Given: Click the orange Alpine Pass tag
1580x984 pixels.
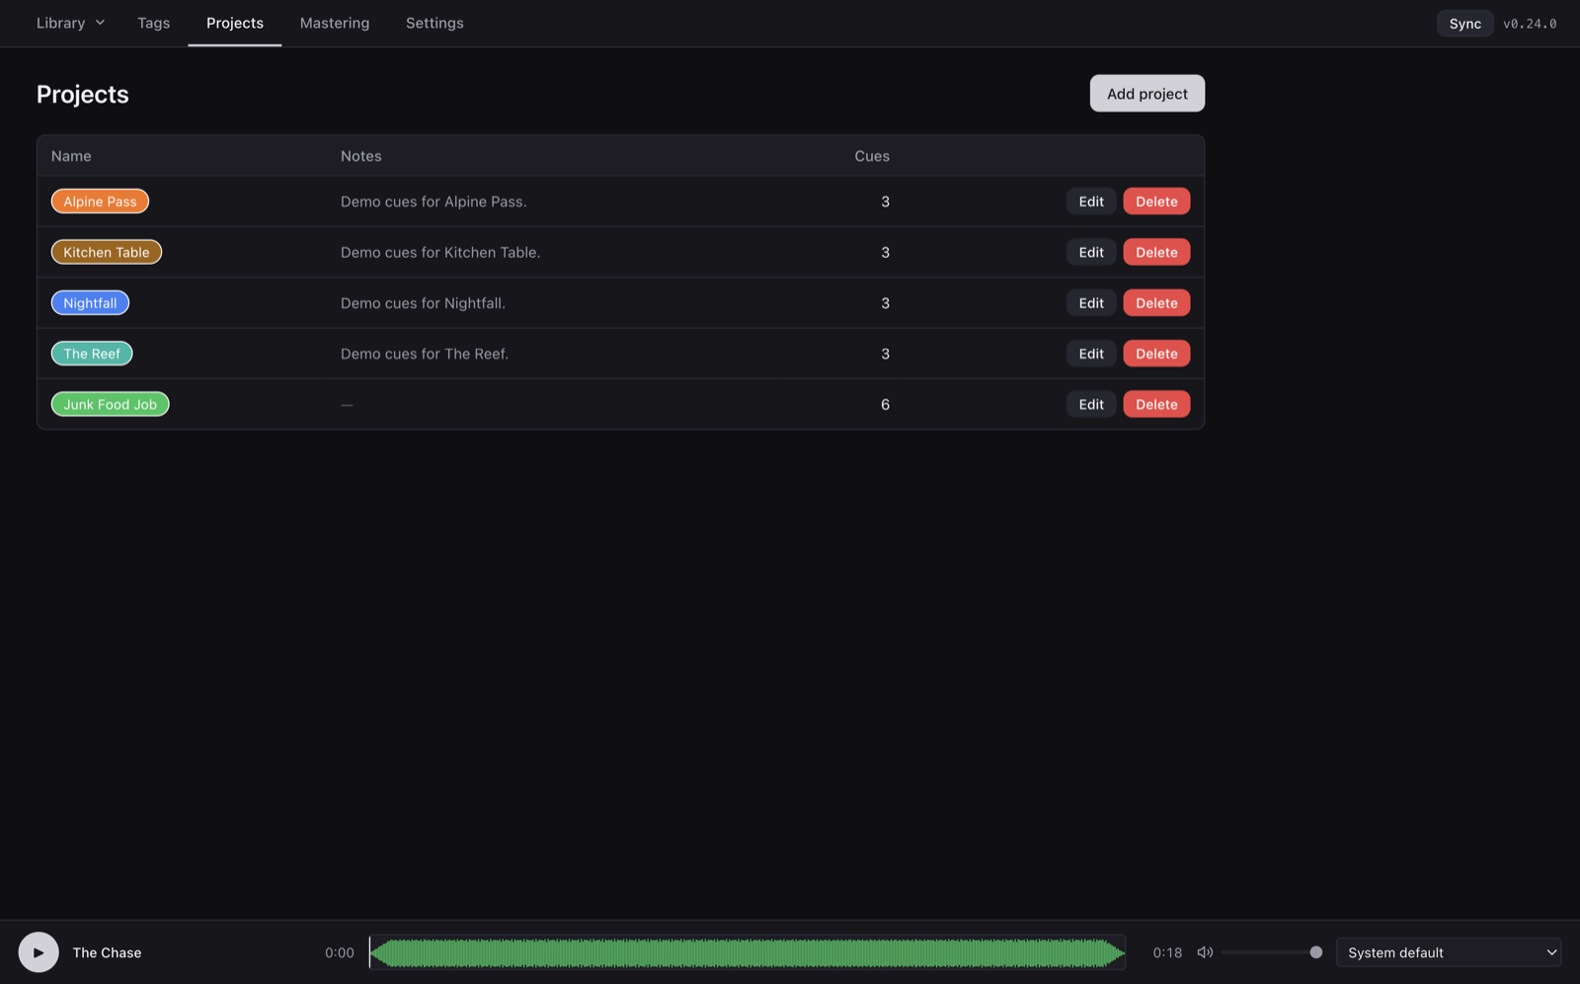Looking at the screenshot, I should [x=100, y=202].
